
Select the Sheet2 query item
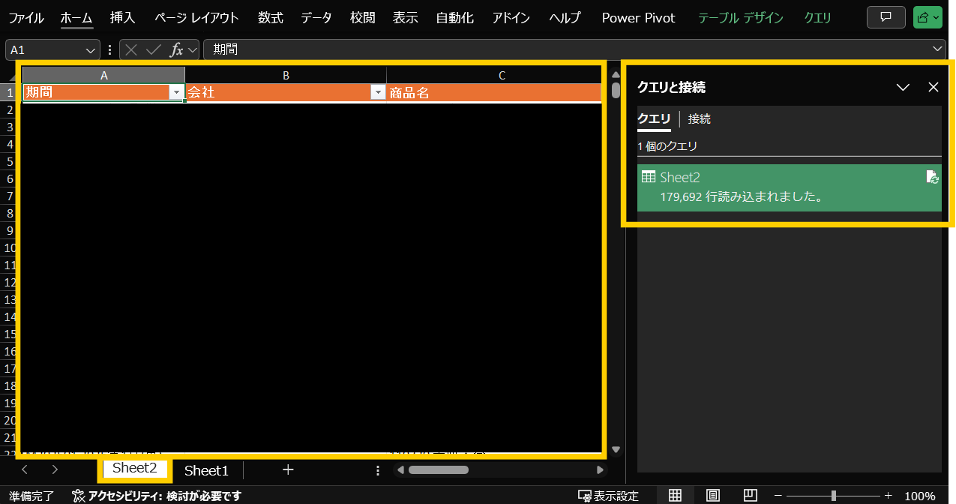coord(789,187)
